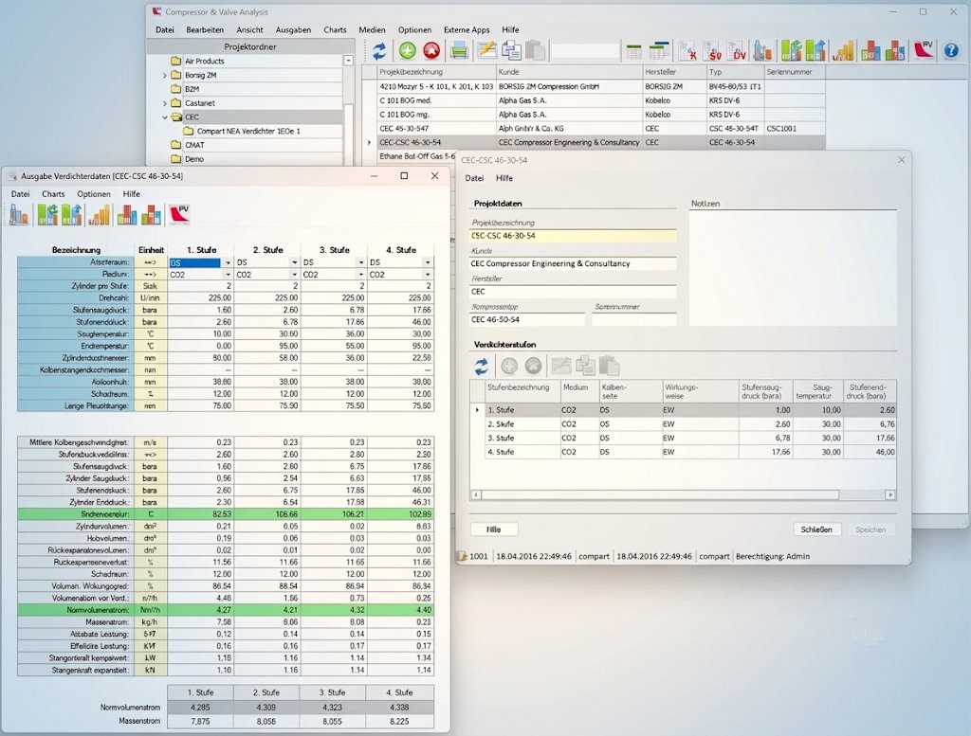Select the CEC 45-30-547 project row

pos(594,129)
